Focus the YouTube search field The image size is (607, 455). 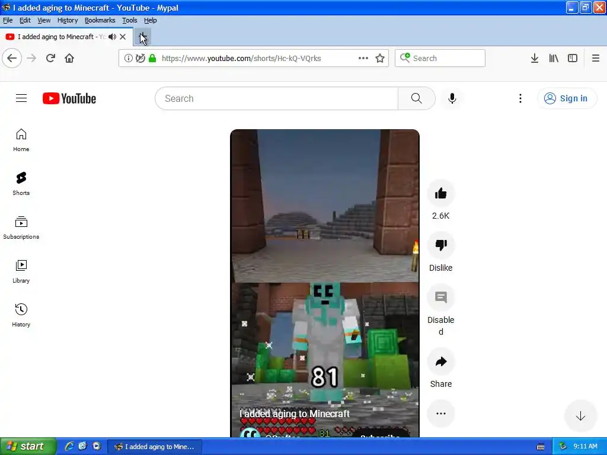pos(276,98)
